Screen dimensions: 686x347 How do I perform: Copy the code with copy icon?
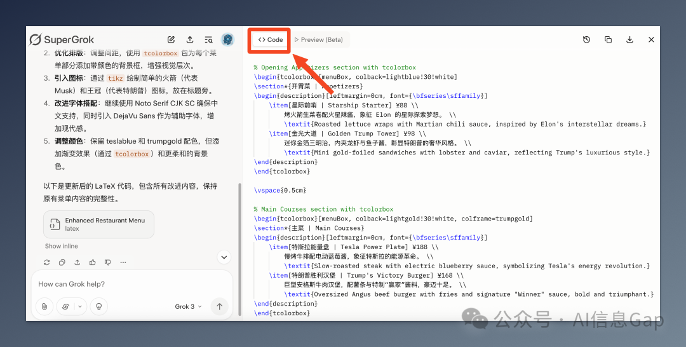pos(608,39)
